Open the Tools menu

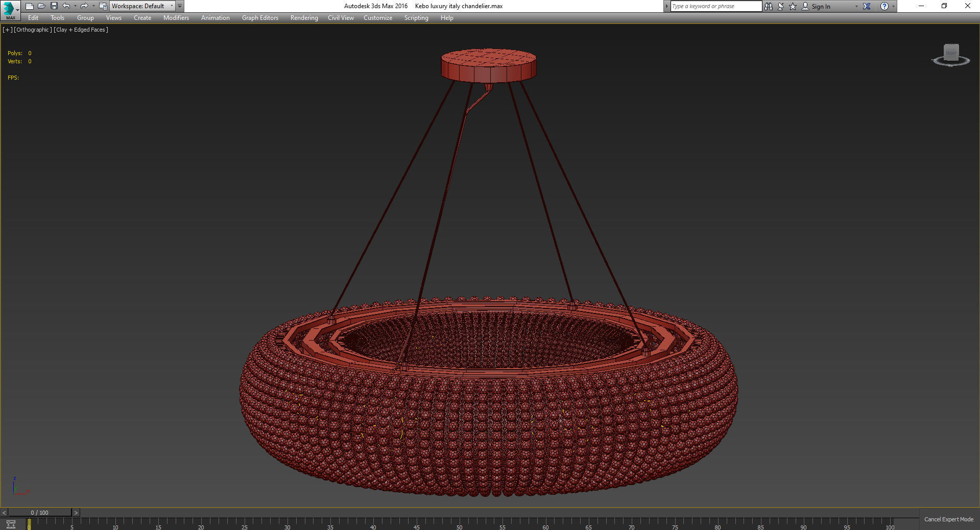point(57,18)
